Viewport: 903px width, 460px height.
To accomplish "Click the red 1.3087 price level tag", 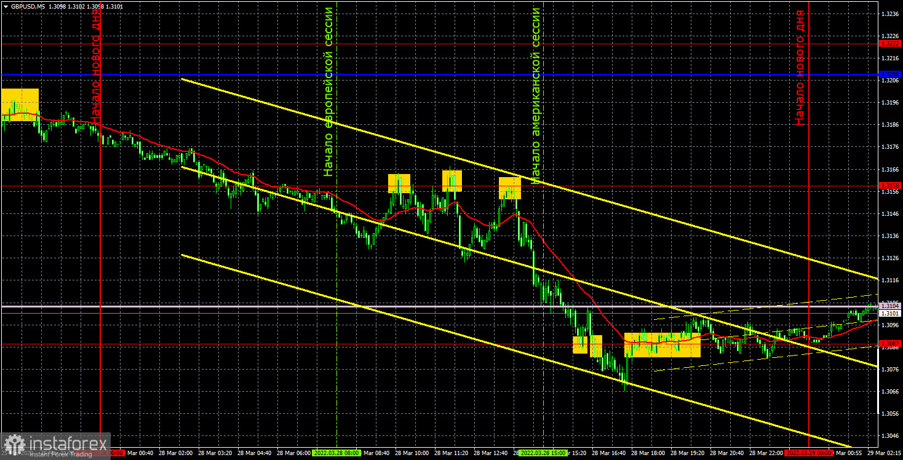I will [890, 343].
